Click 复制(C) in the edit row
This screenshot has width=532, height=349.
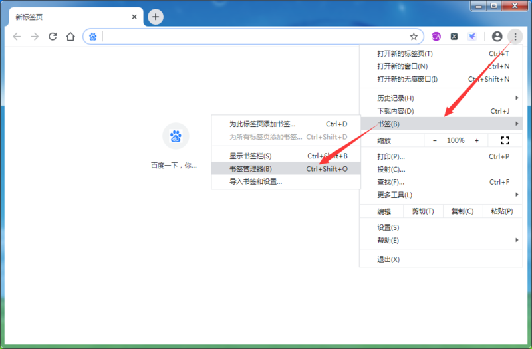tap(462, 211)
